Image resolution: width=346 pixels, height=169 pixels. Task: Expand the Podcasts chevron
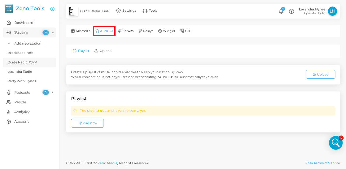pyautogui.click(x=52, y=92)
